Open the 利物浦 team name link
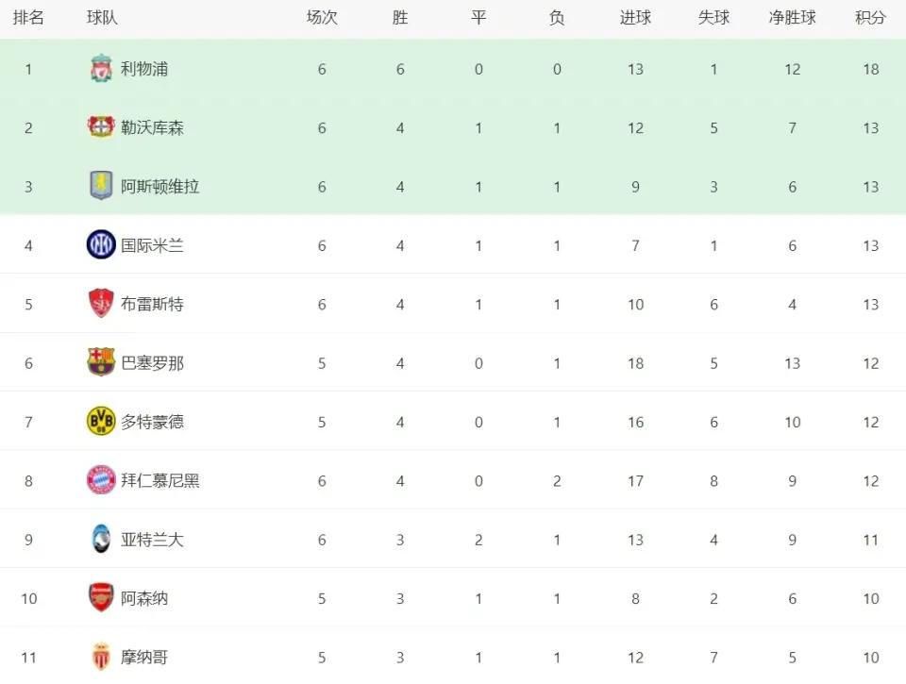Screen dimensions: 906x684 coord(144,69)
